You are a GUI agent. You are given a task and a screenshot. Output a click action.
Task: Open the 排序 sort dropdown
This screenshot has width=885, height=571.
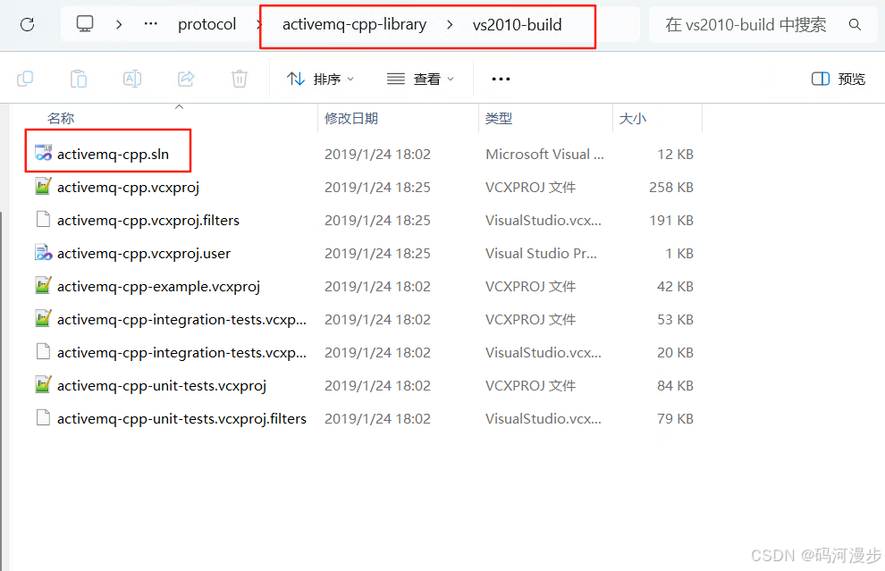coord(320,79)
